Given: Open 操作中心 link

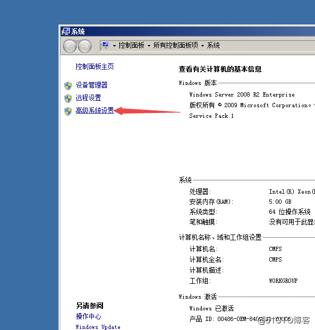Looking at the screenshot, I should tap(89, 316).
